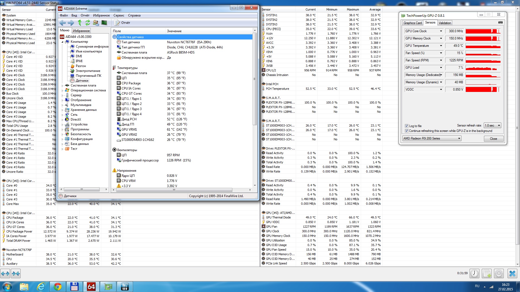The width and height of the screenshot is (520, 292).
Task: Click the AIDA64 refresh green arrows icon
Action: pyautogui.click(x=87, y=23)
